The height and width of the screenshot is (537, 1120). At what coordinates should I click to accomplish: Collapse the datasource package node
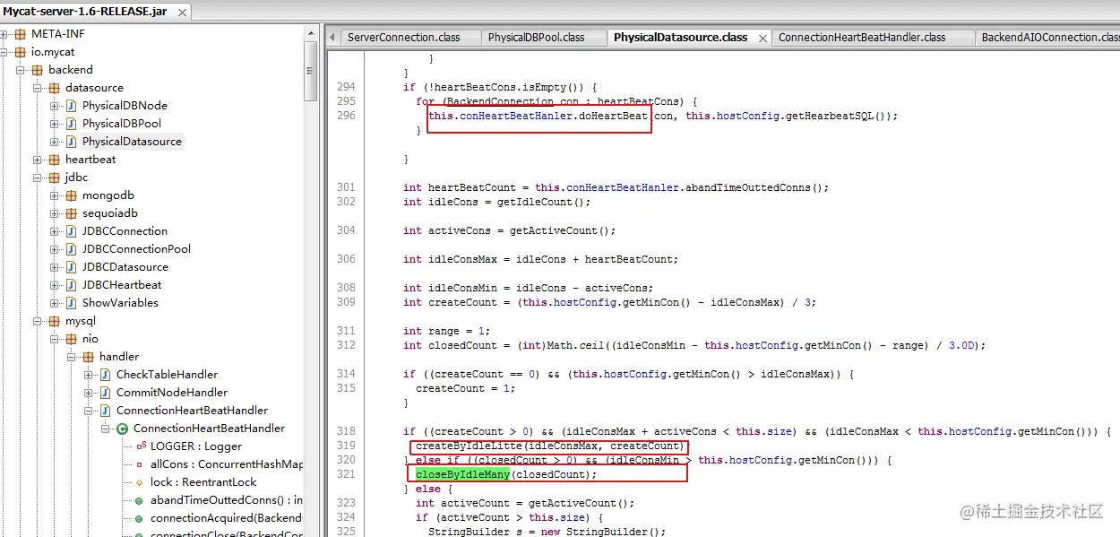coord(38,88)
